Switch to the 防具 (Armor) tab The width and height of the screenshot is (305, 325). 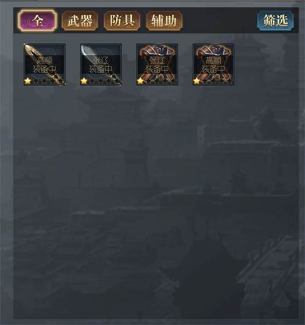pos(122,21)
